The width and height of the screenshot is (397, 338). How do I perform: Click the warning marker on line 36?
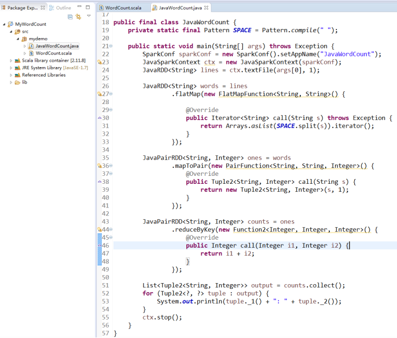pyautogui.click(x=99, y=166)
